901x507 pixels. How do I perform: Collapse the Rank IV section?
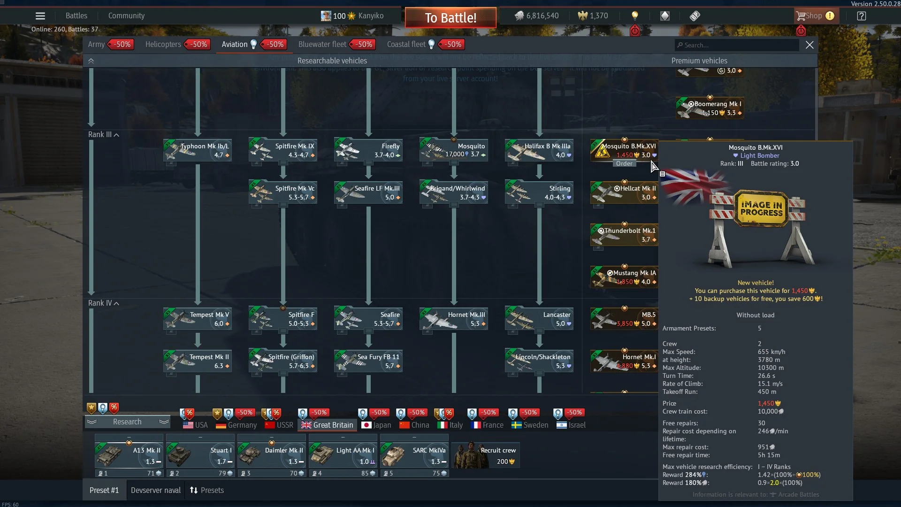point(116,304)
